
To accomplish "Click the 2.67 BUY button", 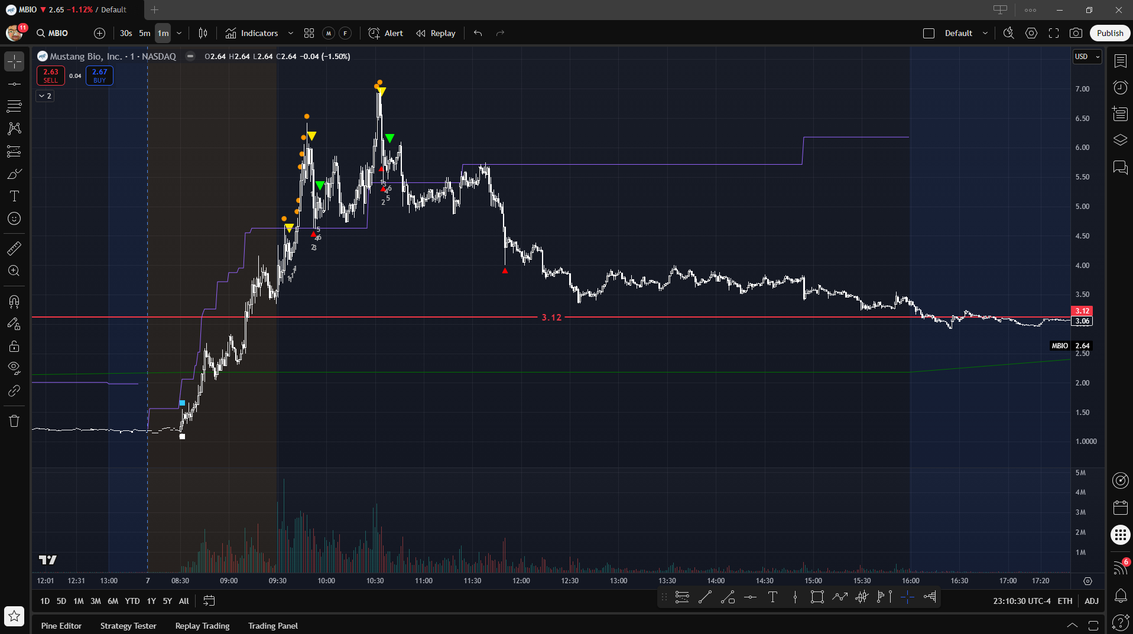I will pos(99,76).
